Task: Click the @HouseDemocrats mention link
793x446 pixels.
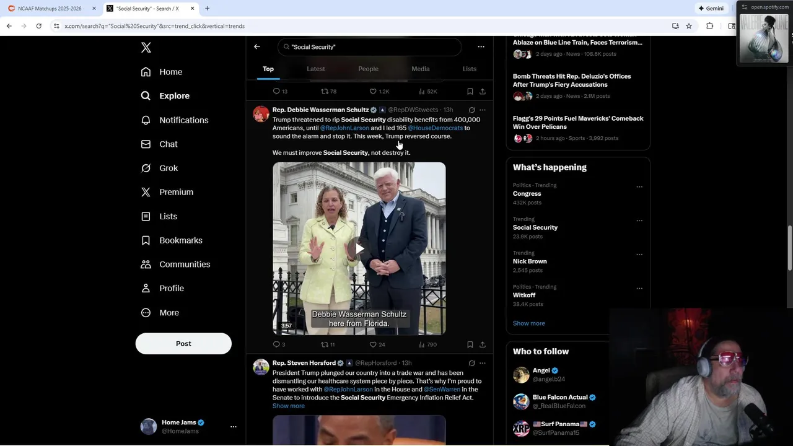Action: pos(435,128)
